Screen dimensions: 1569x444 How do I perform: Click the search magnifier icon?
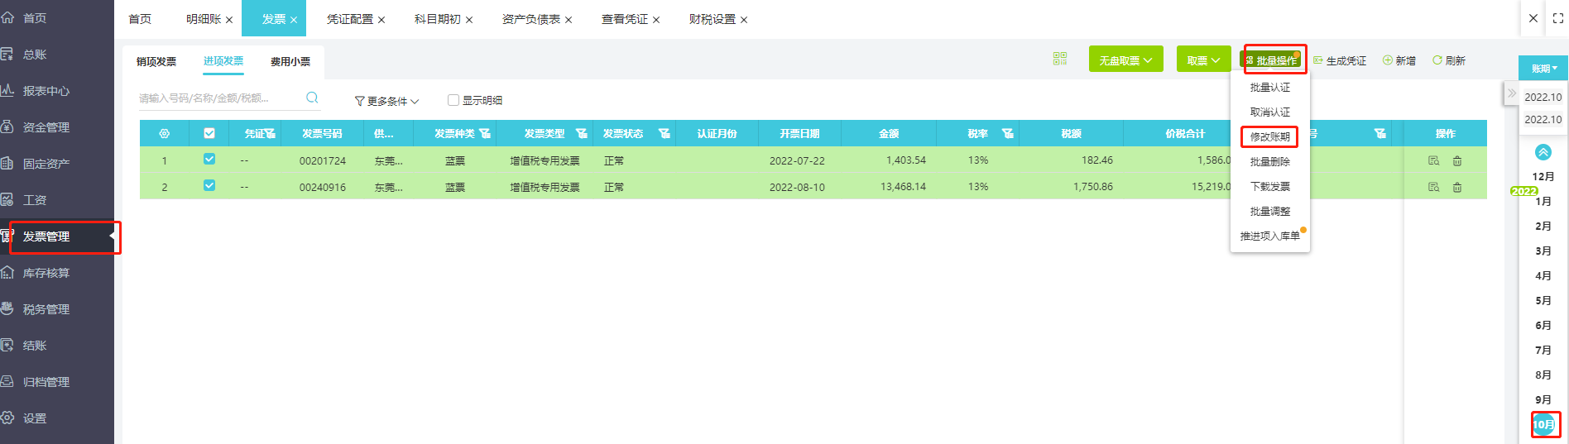tap(312, 98)
